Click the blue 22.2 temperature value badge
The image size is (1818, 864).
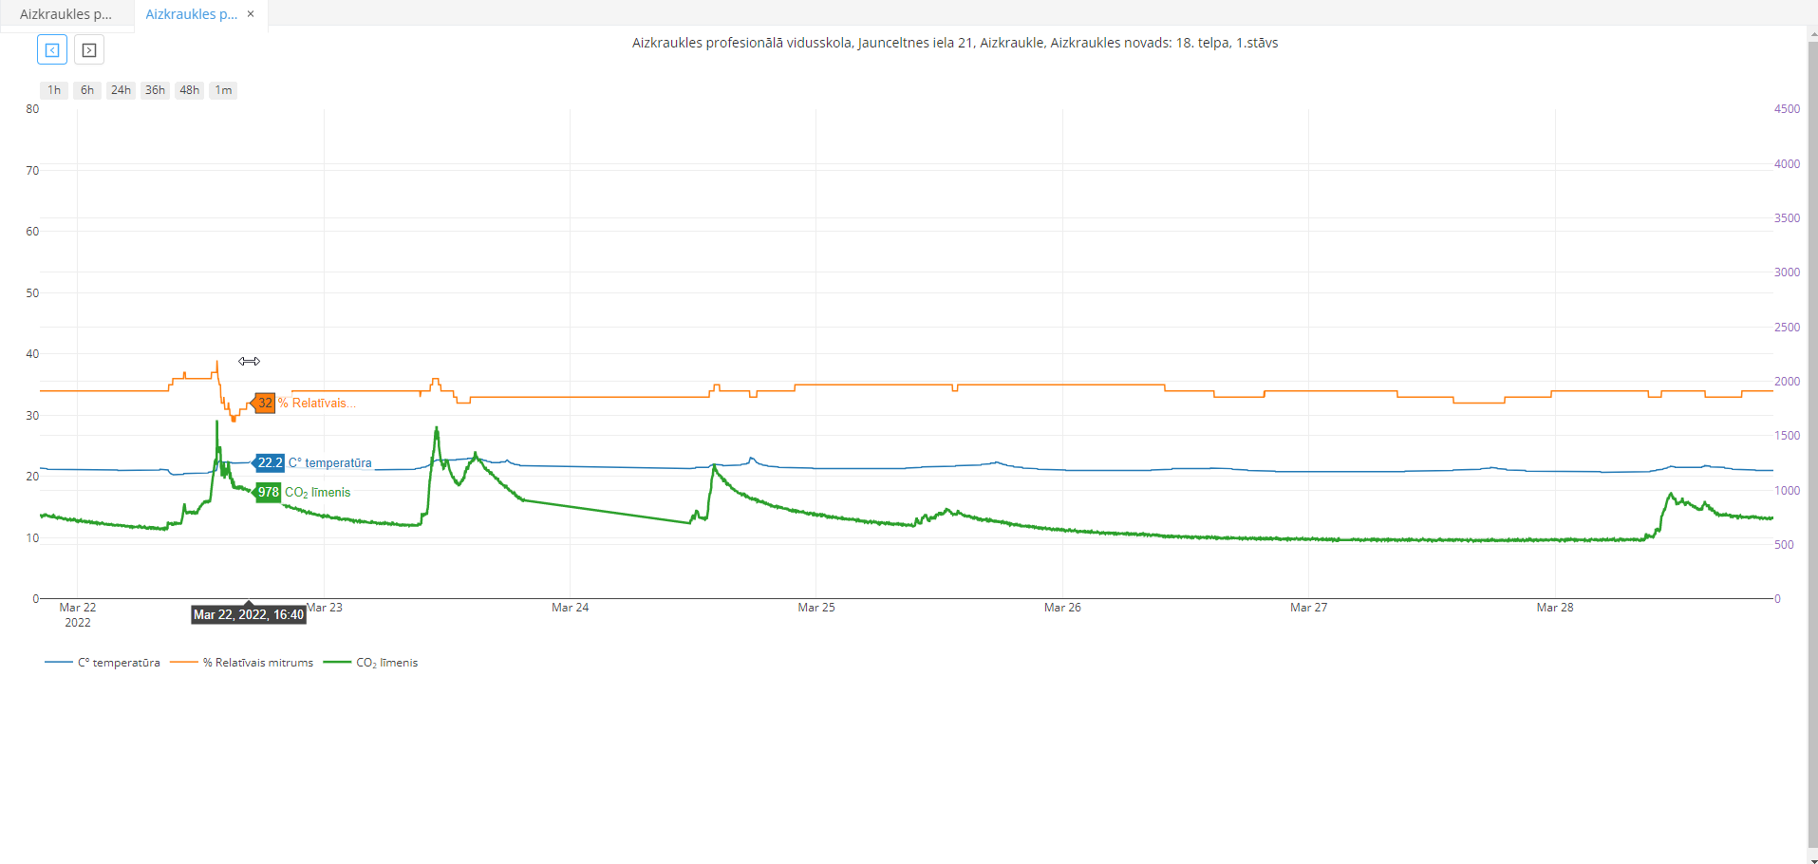(x=269, y=462)
